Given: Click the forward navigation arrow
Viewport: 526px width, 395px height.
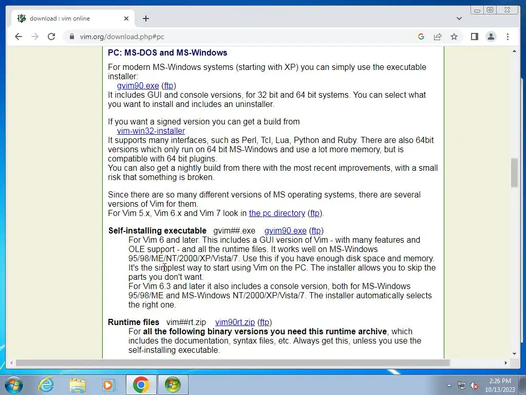Looking at the screenshot, I should pyautogui.click(x=35, y=37).
